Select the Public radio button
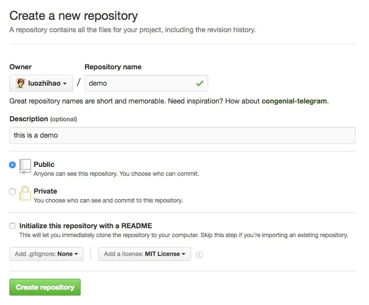This screenshot has width=369, height=305. [12, 164]
